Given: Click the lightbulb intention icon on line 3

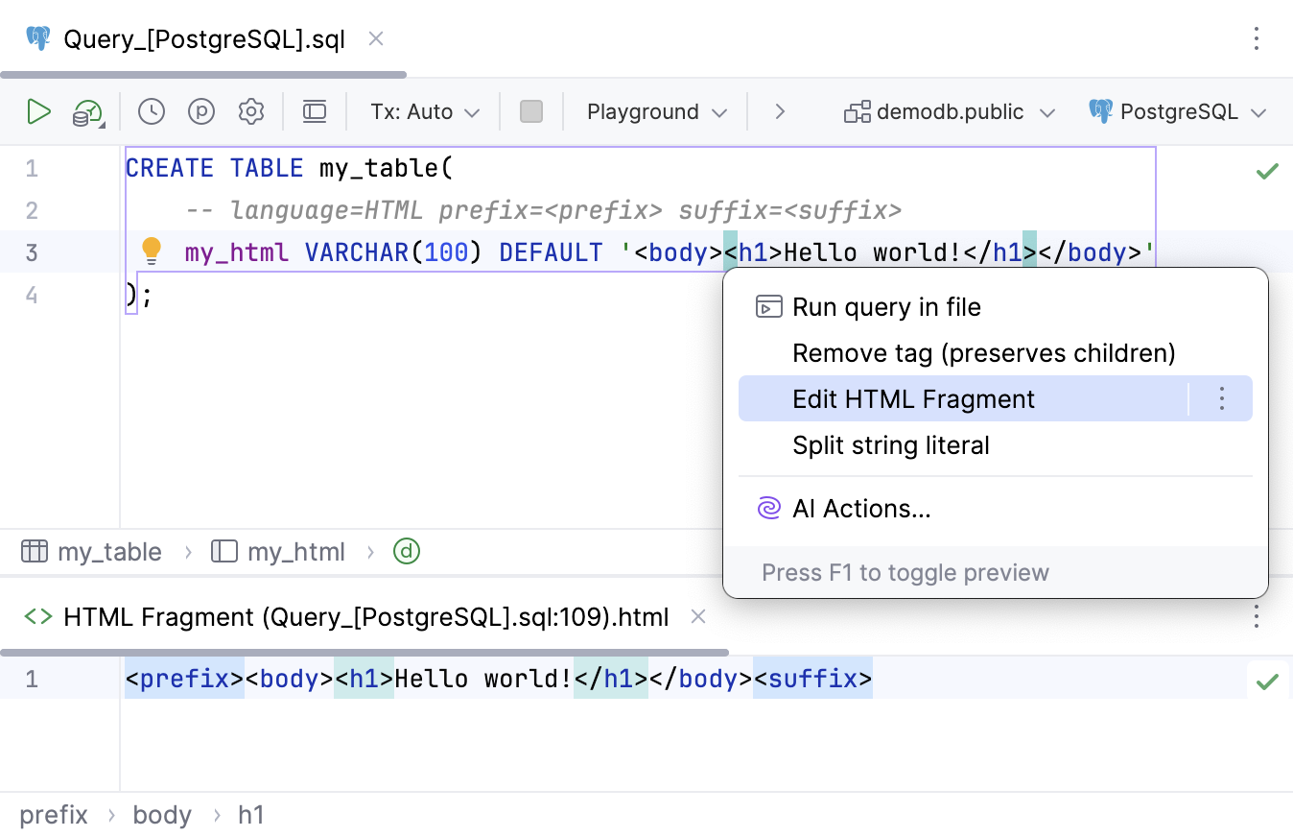Looking at the screenshot, I should tap(151, 251).
